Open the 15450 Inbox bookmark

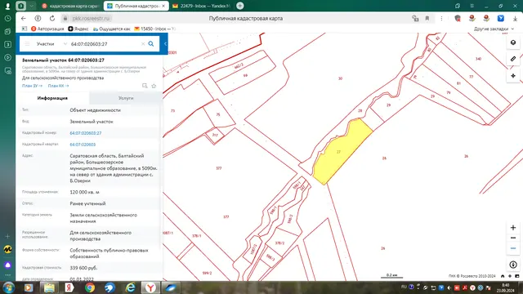click(154, 29)
